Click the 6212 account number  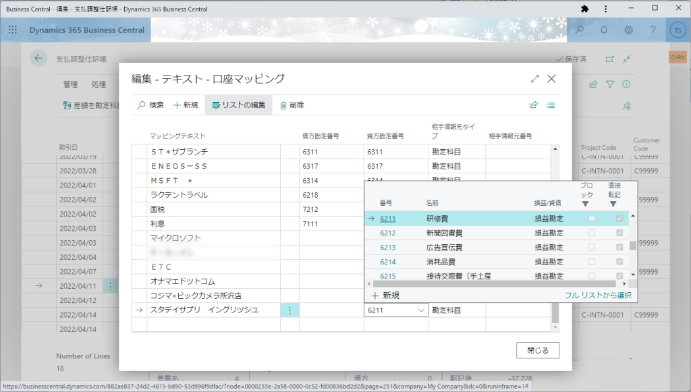point(388,233)
